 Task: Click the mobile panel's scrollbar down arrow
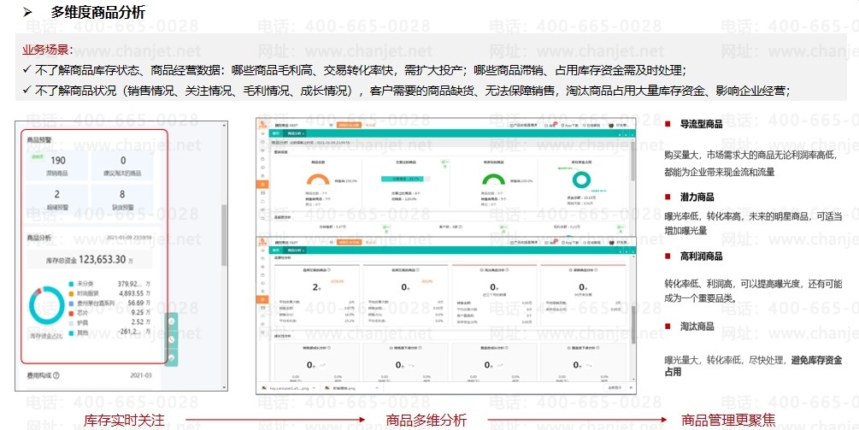[x=224, y=386]
